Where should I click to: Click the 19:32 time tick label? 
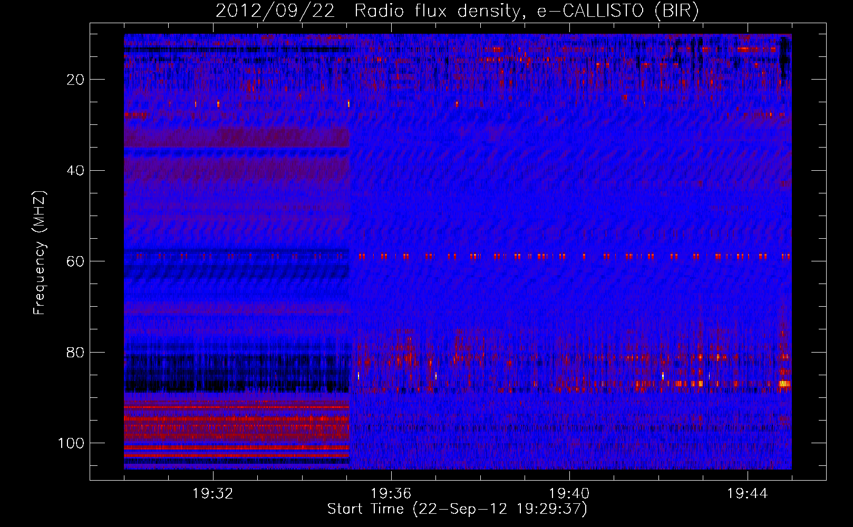coord(213,494)
